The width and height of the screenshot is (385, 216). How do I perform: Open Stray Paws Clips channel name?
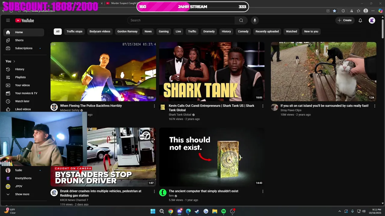[291, 110]
